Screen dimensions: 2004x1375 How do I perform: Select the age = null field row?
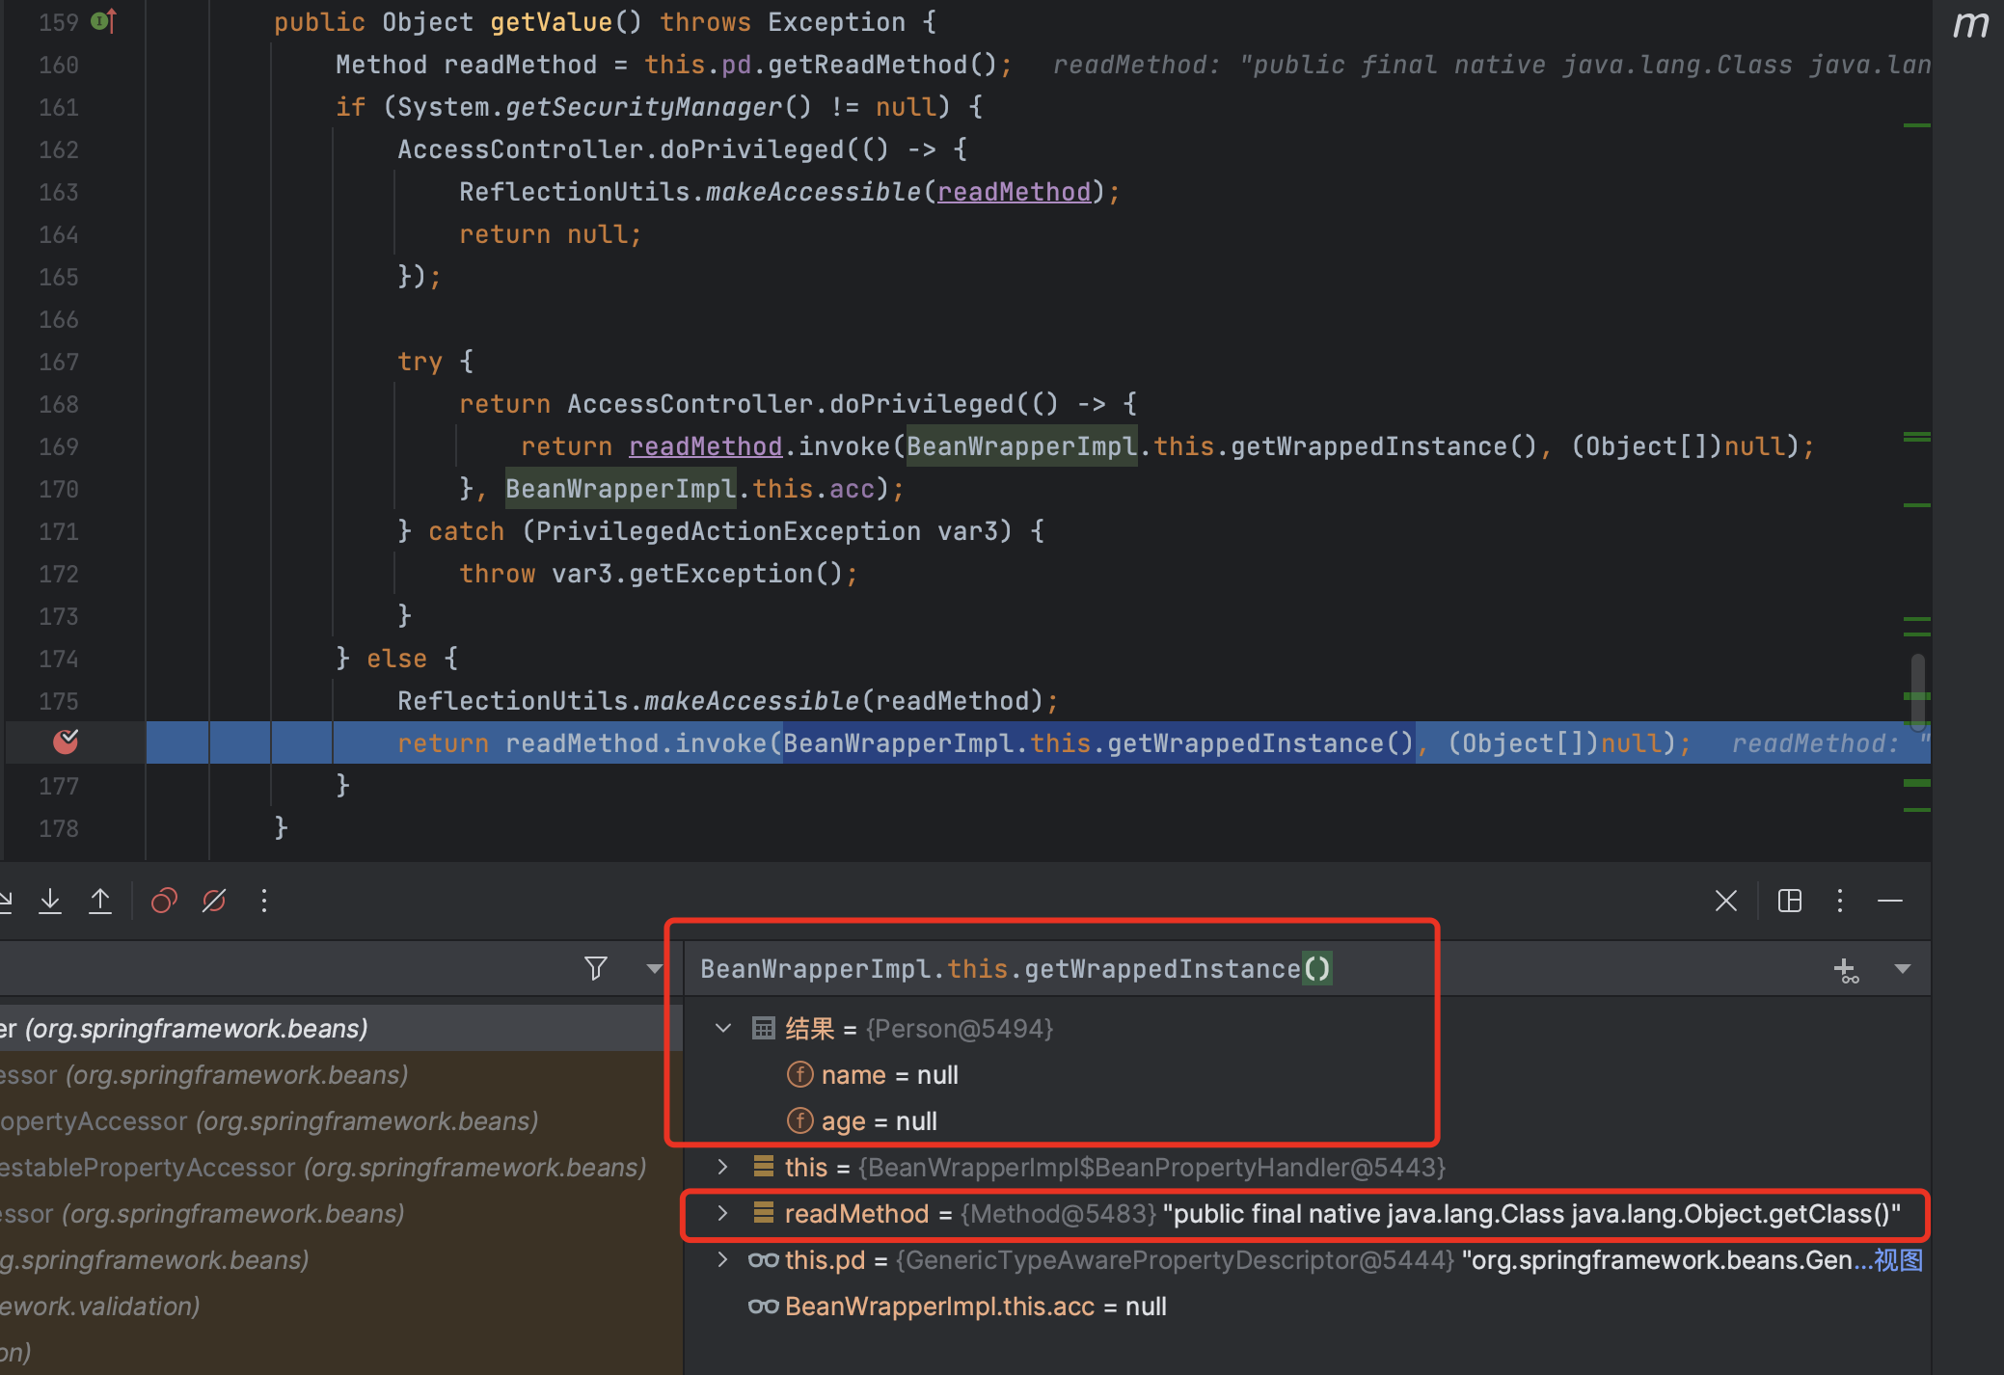tap(1307, 1120)
